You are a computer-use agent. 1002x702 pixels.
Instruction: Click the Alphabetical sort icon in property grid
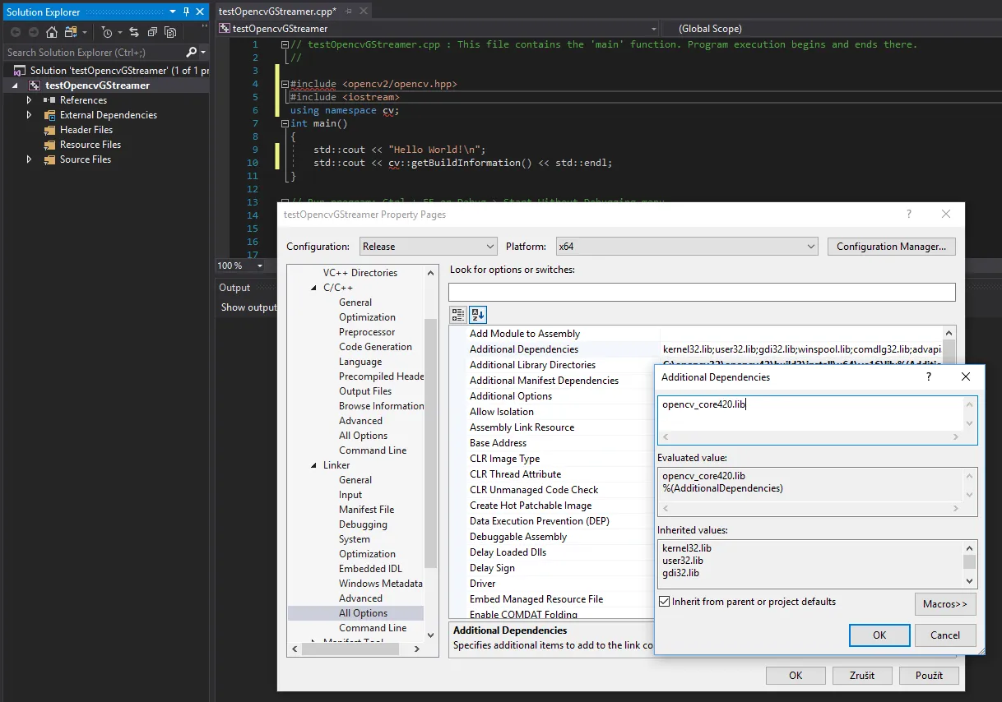point(477,314)
